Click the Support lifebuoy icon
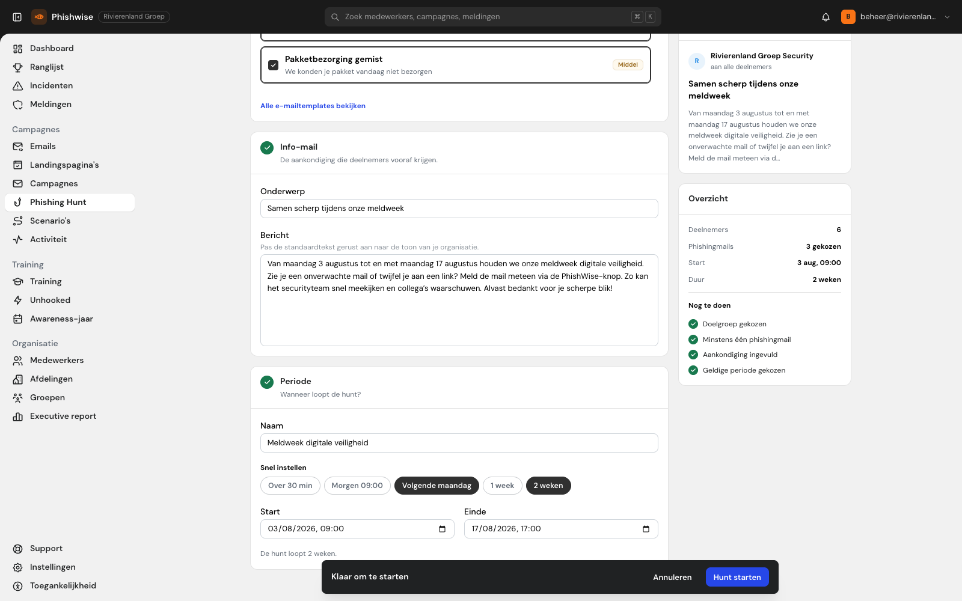Screen dimensions: 962x601 coord(18,549)
